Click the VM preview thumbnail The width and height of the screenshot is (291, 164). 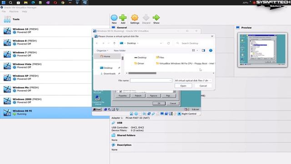coord(262,50)
